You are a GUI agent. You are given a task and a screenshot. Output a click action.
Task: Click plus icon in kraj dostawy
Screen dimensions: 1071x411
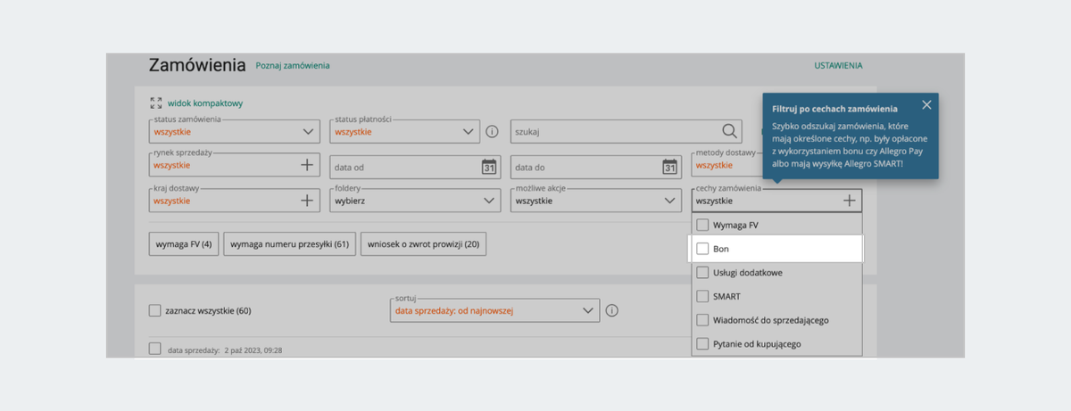point(307,201)
